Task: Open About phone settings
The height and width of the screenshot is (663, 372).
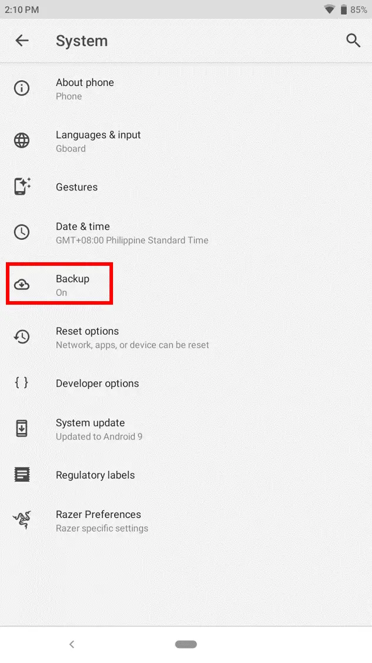Action: [186, 89]
